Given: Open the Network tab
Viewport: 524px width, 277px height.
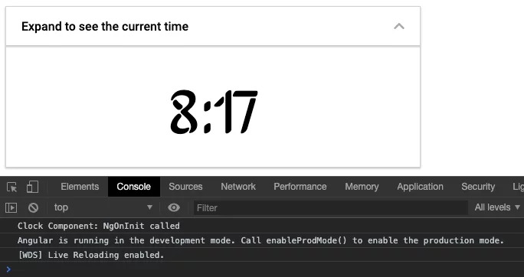Looking at the screenshot, I should tap(238, 187).
